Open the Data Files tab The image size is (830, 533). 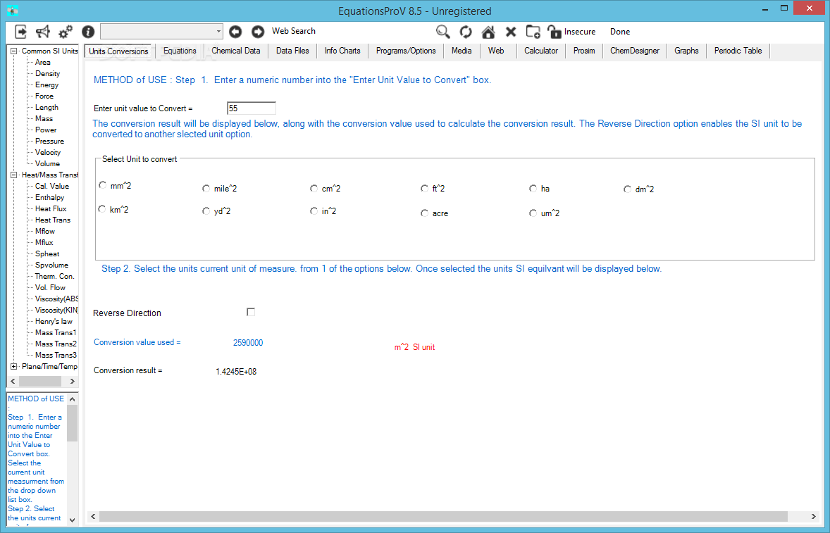coord(292,51)
